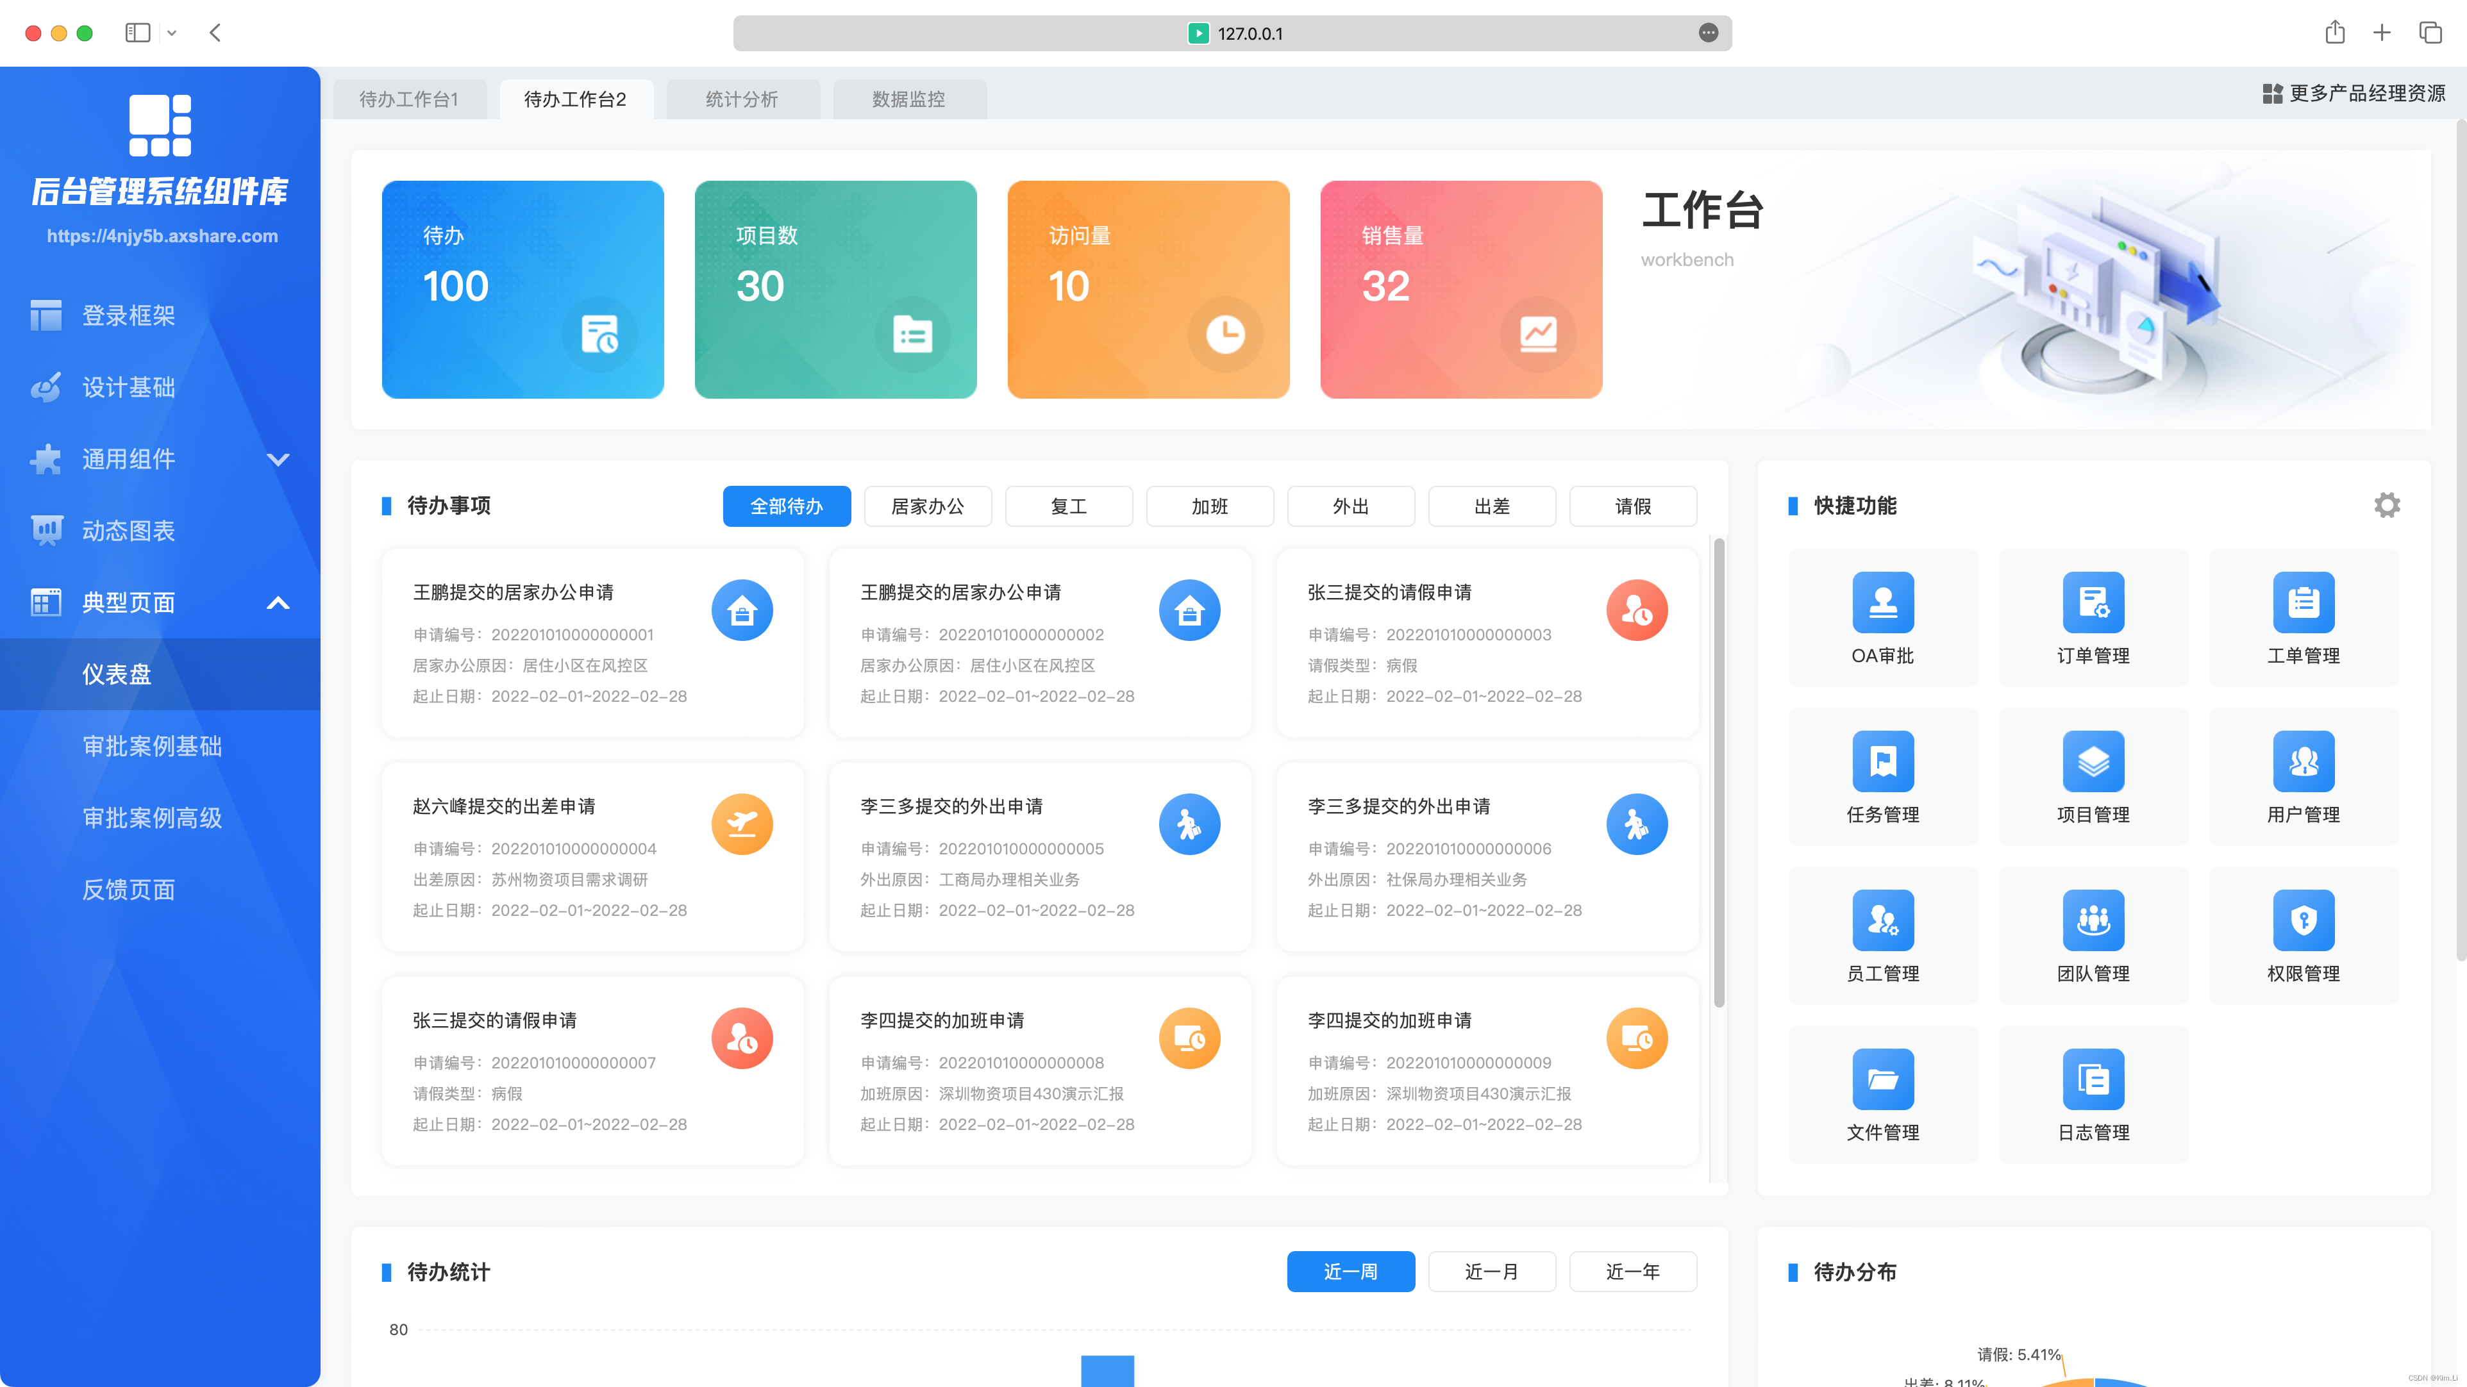Click the 项目数 card folder icon
The width and height of the screenshot is (2467, 1387).
[913, 334]
